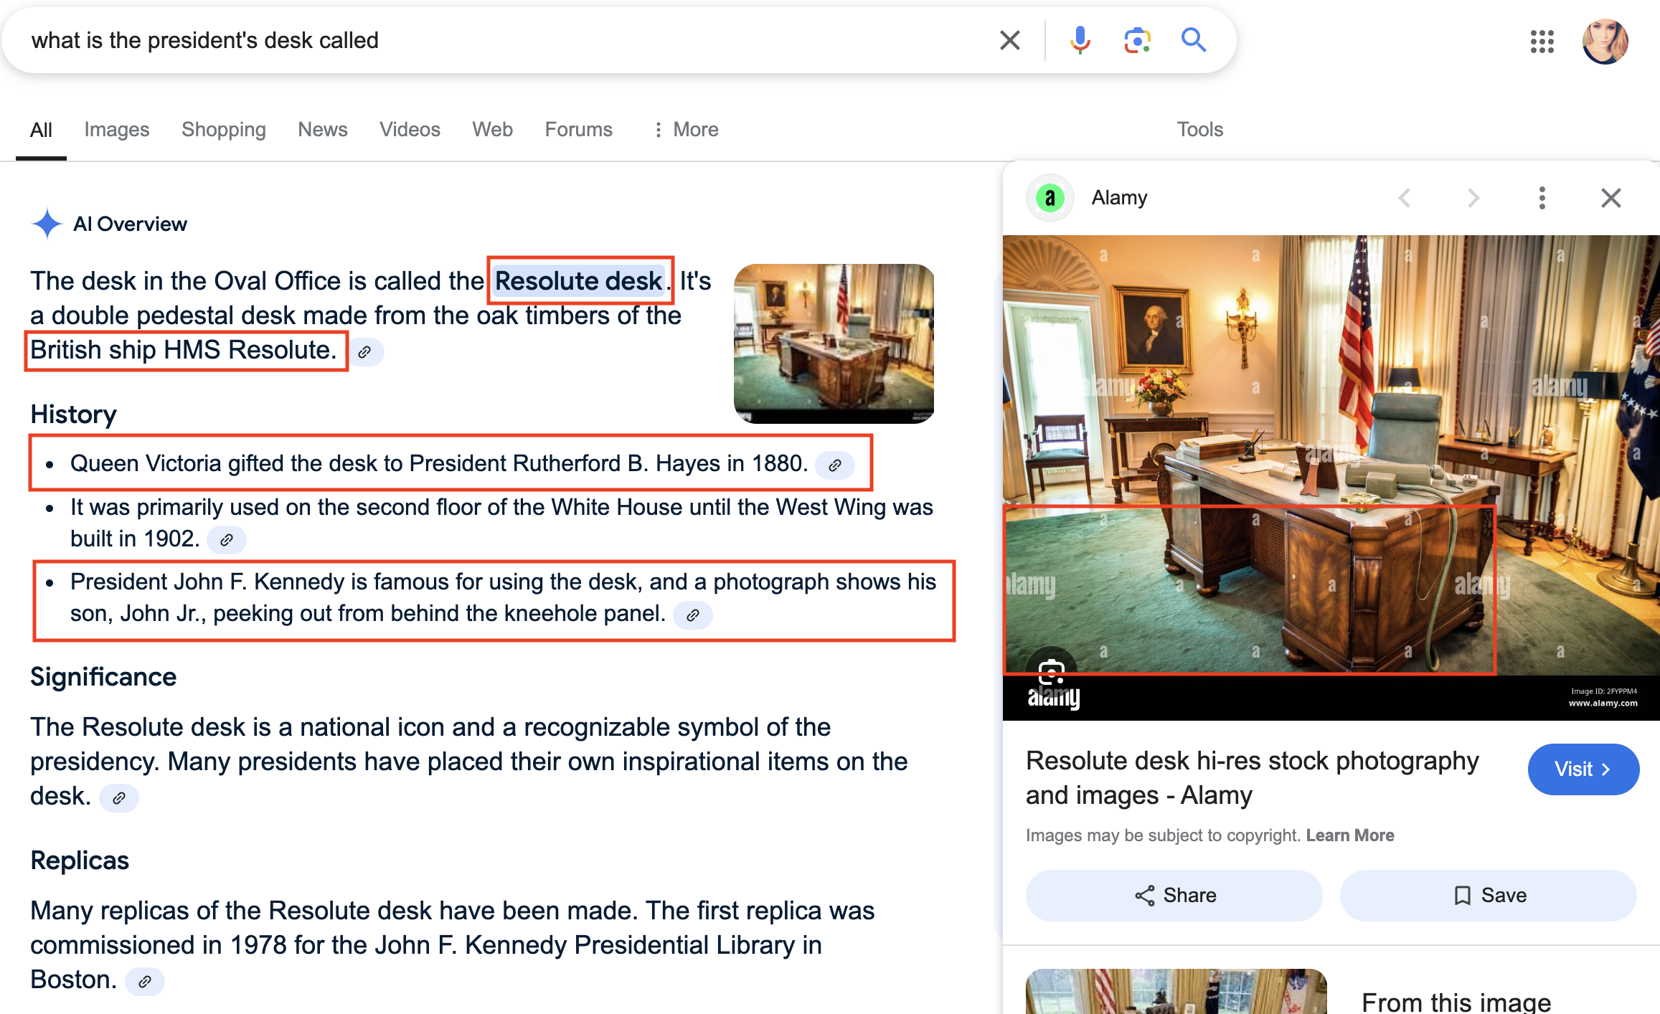Go to next image in panel

coord(1473,198)
